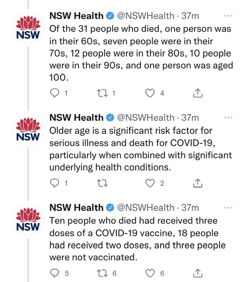This screenshot has height=282, width=245.
Task: Open @NSWHealth handle on the third tweet
Action: pos(146,208)
